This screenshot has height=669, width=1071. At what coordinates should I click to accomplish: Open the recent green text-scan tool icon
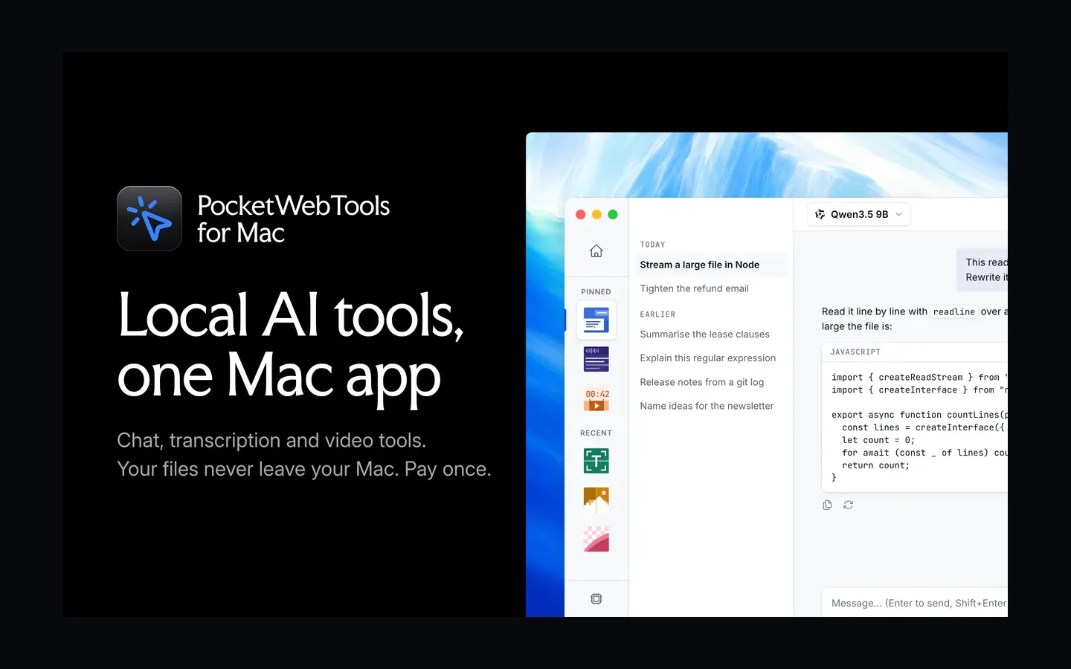[x=596, y=461]
